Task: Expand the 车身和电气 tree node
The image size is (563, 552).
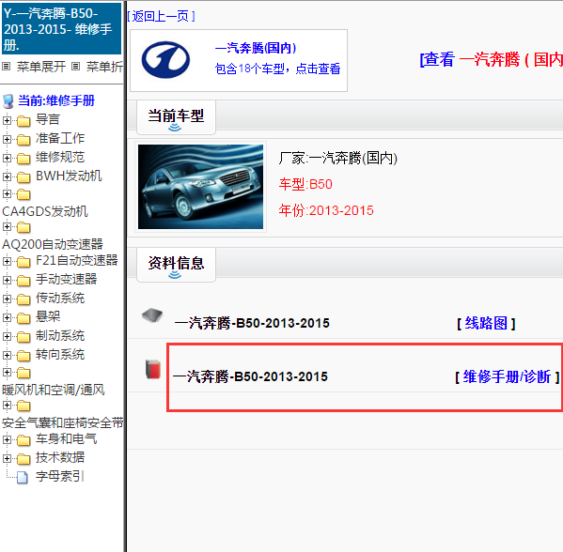Action: [7, 439]
